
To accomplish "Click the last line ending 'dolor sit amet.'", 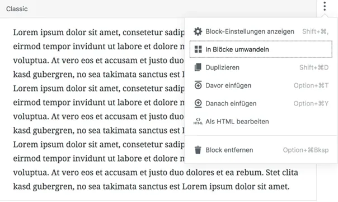I will pyautogui.click(x=151, y=186).
